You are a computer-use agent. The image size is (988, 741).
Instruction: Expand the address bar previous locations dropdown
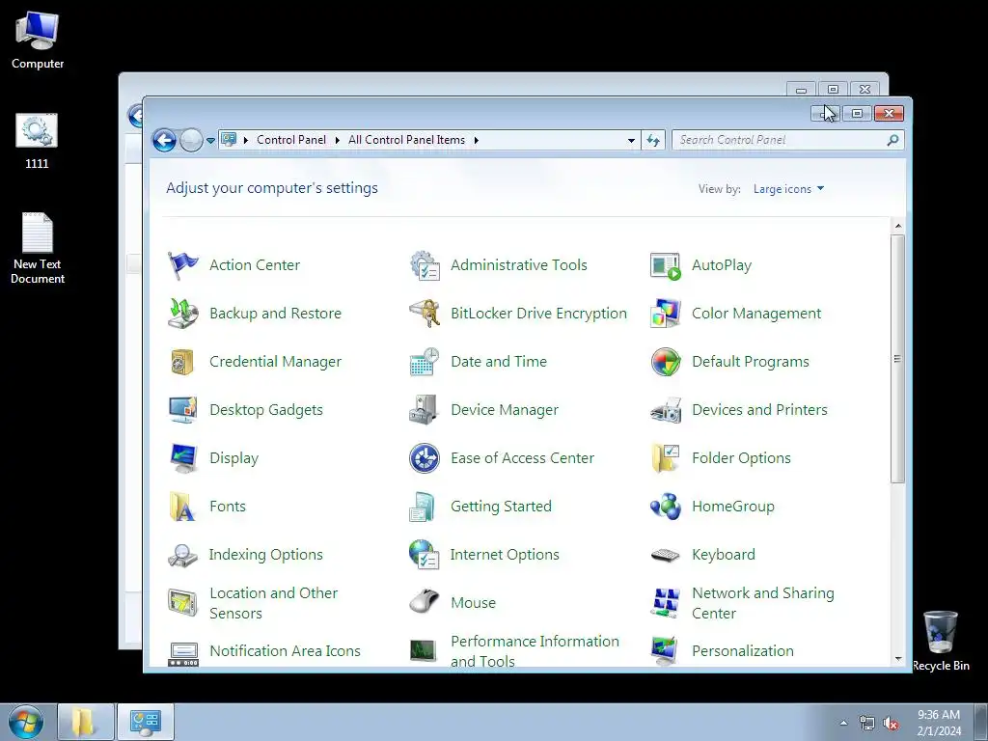coord(631,141)
